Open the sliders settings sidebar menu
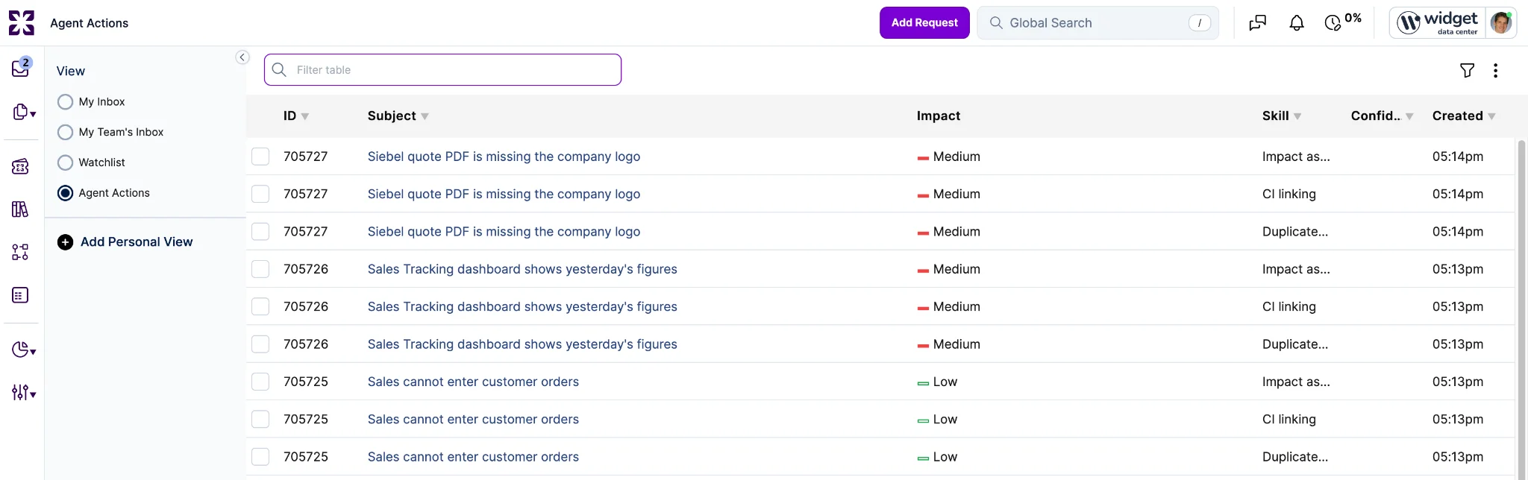Screen dimensions: 1528x480 pos(24,392)
